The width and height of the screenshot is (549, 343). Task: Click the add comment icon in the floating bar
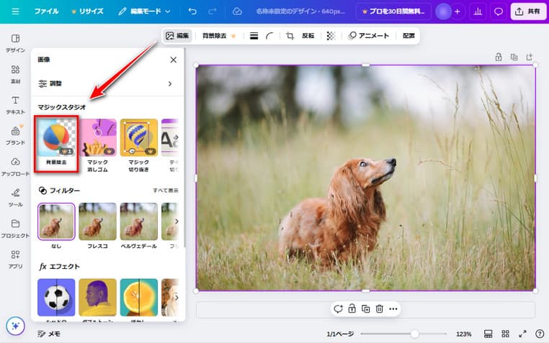point(338,308)
